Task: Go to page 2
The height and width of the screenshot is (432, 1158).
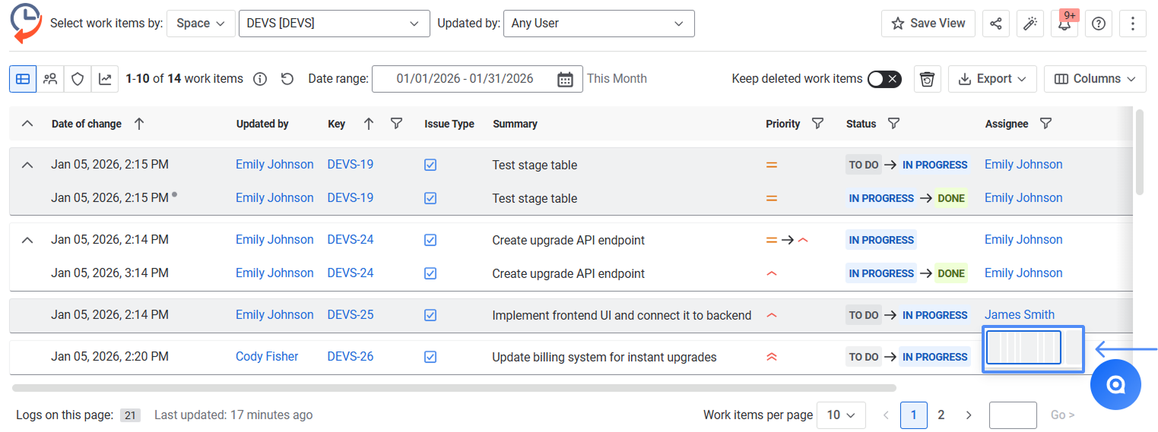Action: 941,415
